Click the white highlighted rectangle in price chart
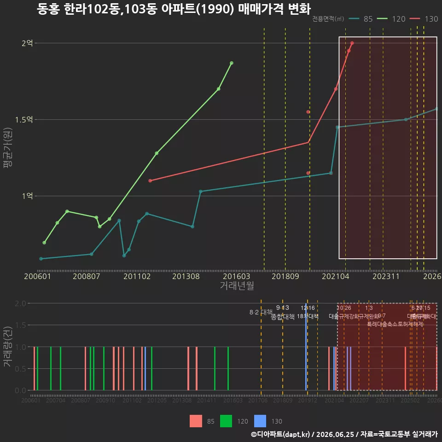This screenshot has width=442, height=442. (388, 148)
